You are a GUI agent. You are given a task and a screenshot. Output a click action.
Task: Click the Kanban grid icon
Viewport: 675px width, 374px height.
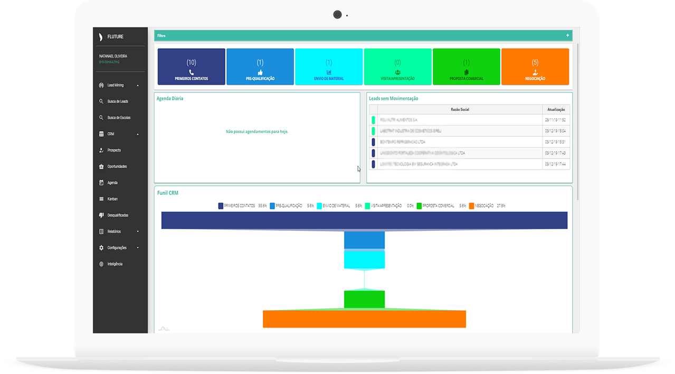point(101,199)
